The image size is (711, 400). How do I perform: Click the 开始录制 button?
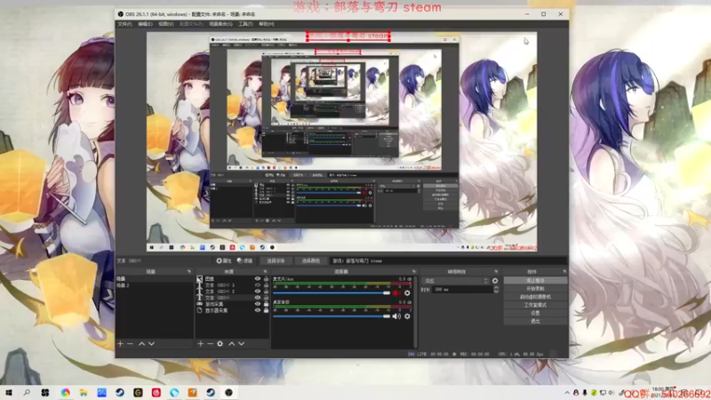(x=535, y=288)
